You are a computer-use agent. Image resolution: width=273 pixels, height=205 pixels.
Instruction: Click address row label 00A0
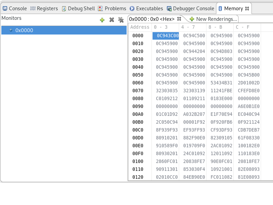pyautogui.click(x=138, y=114)
